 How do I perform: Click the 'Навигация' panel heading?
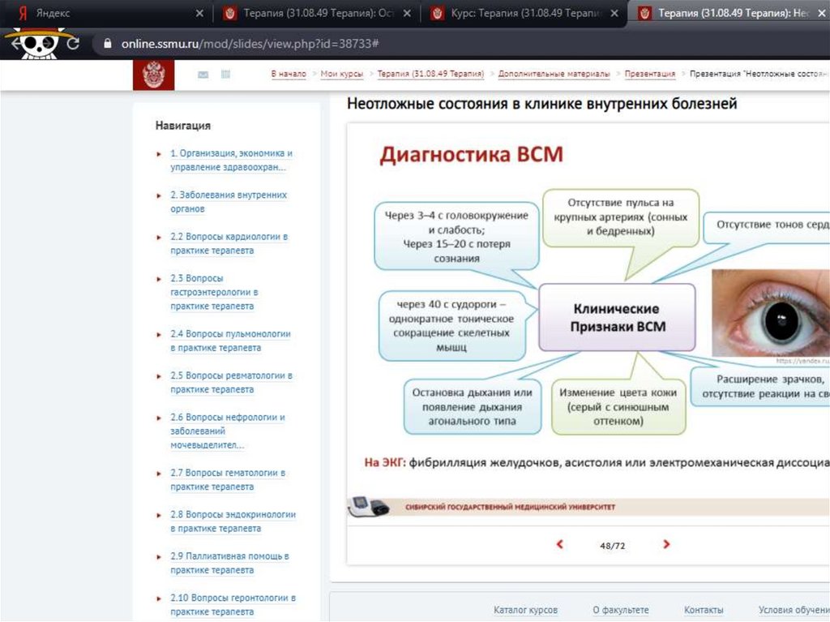coord(182,126)
